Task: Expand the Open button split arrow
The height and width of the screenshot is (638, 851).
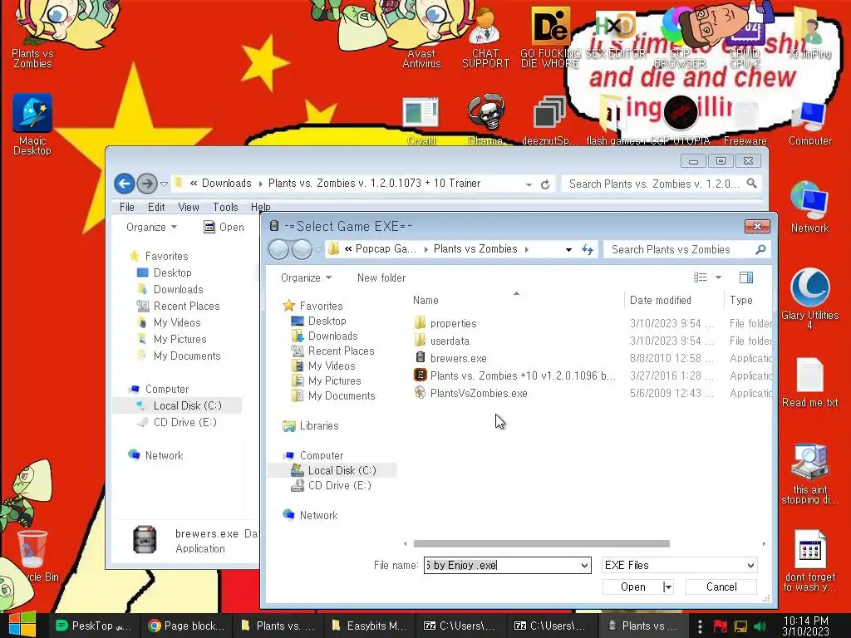Action: click(x=668, y=587)
